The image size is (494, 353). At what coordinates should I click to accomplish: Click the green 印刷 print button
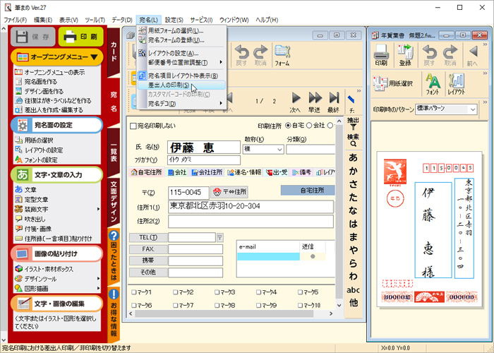(x=80, y=37)
